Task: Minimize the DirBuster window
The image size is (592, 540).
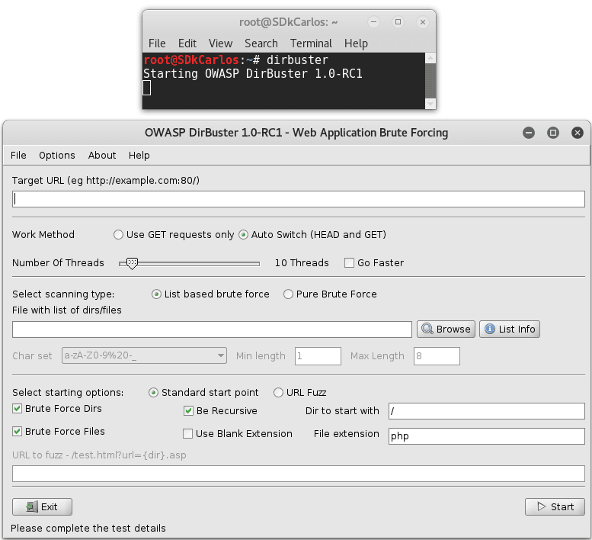Action: tap(529, 133)
